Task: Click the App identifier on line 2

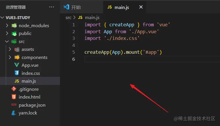Action: coord(108,32)
